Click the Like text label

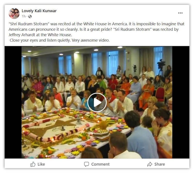41,164
